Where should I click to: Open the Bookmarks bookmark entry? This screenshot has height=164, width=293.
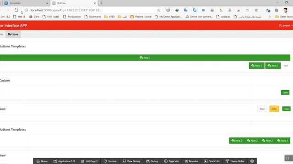[x=93, y=17]
